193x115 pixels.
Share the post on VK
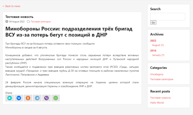(19, 98)
